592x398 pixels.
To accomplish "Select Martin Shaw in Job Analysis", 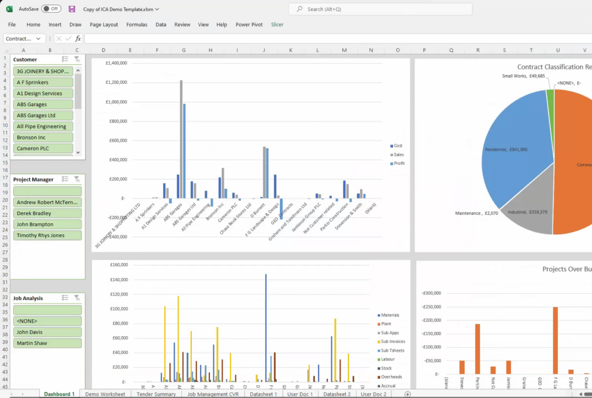I will coord(47,343).
